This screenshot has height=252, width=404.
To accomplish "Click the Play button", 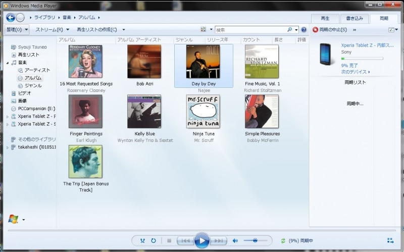I will [201, 241].
